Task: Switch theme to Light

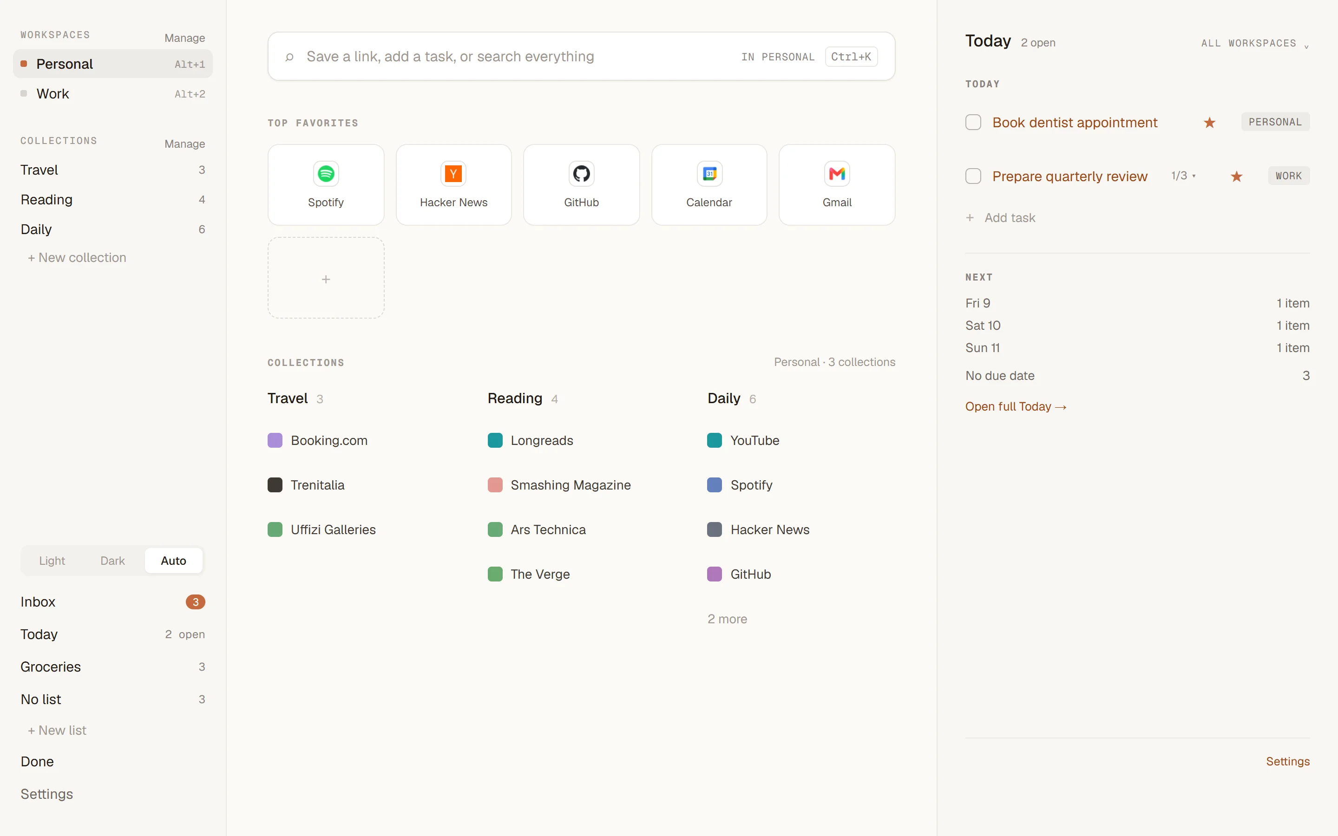Action: click(52, 561)
